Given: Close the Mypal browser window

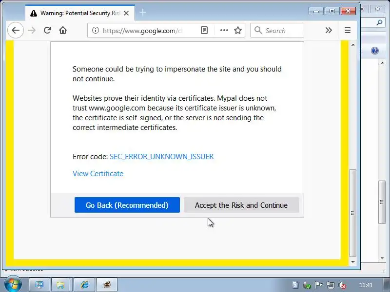Looking at the screenshot, I should [348, 11].
